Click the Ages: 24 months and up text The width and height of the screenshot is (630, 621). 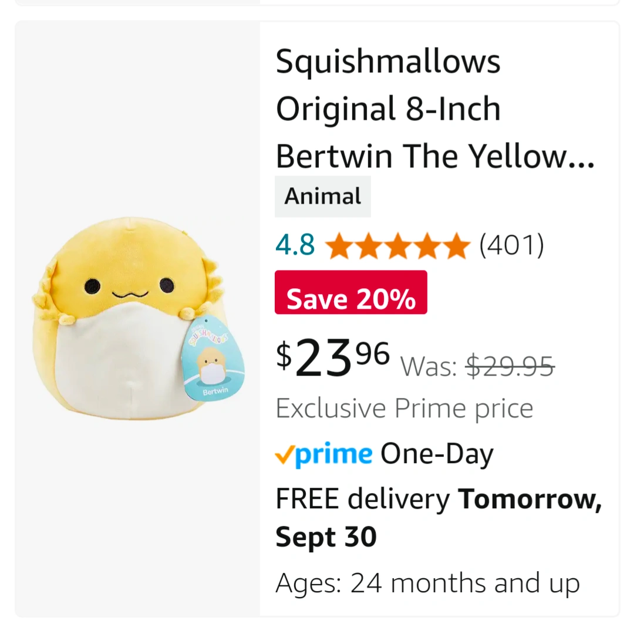click(427, 583)
